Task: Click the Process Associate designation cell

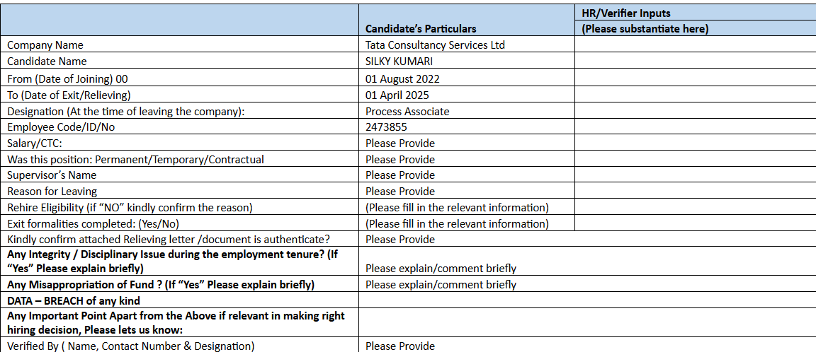Action: (407, 111)
